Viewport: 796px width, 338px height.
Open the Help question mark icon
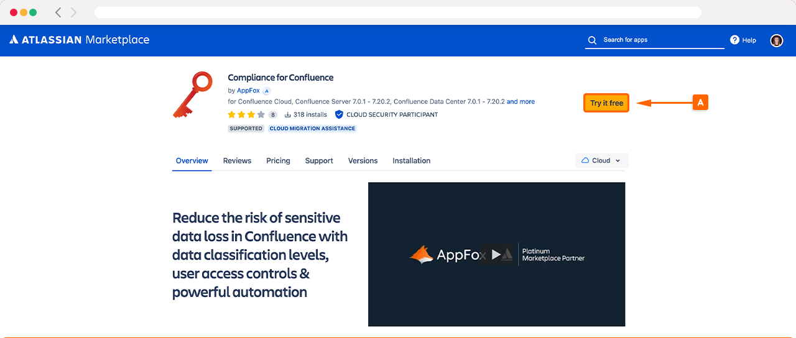tap(734, 40)
